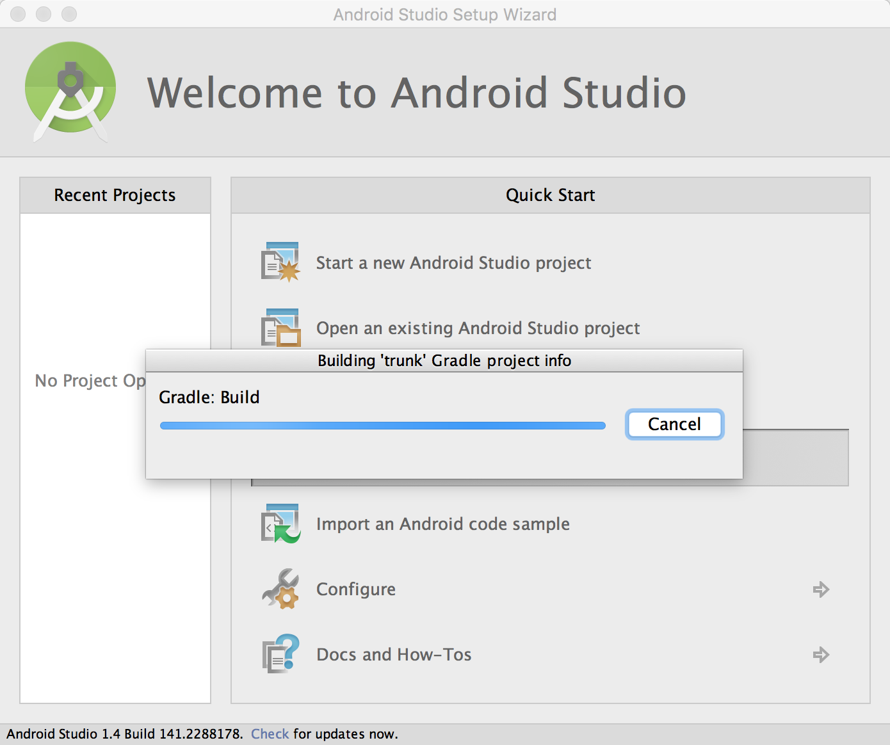Click the Welcome to Android Studio heading
Viewport: 890px width, 745px height.
[x=417, y=93]
